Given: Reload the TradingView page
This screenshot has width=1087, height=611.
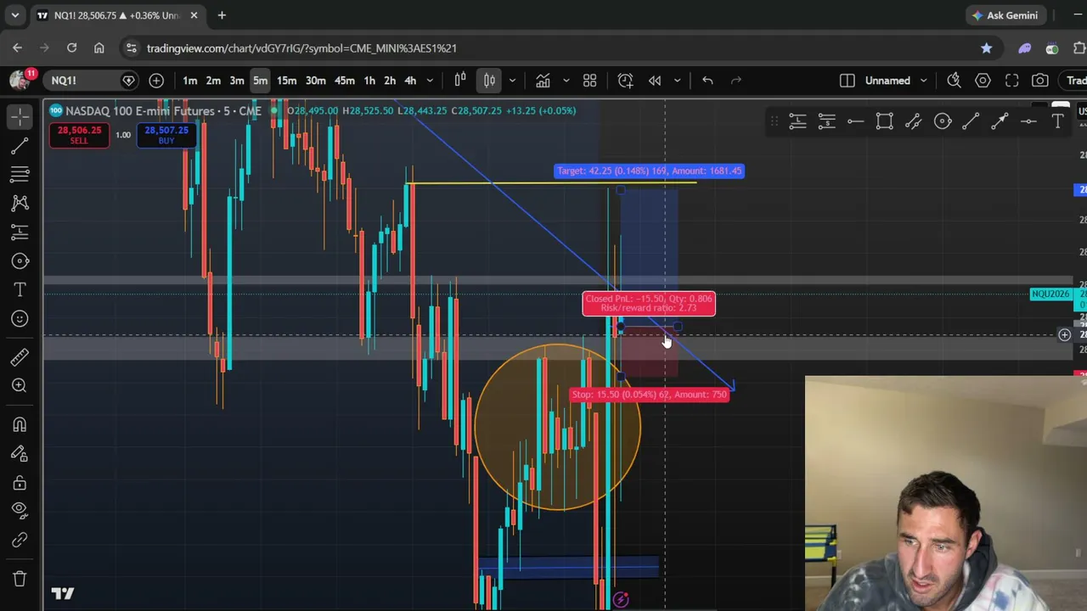Looking at the screenshot, I should pos(71,48).
